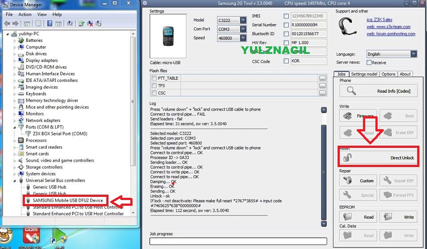The image size is (427, 249).
Task: Switch to About tab
Action: pyautogui.click(x=405, y=74)
